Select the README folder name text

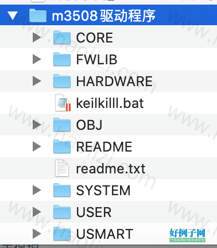[104, 147]
